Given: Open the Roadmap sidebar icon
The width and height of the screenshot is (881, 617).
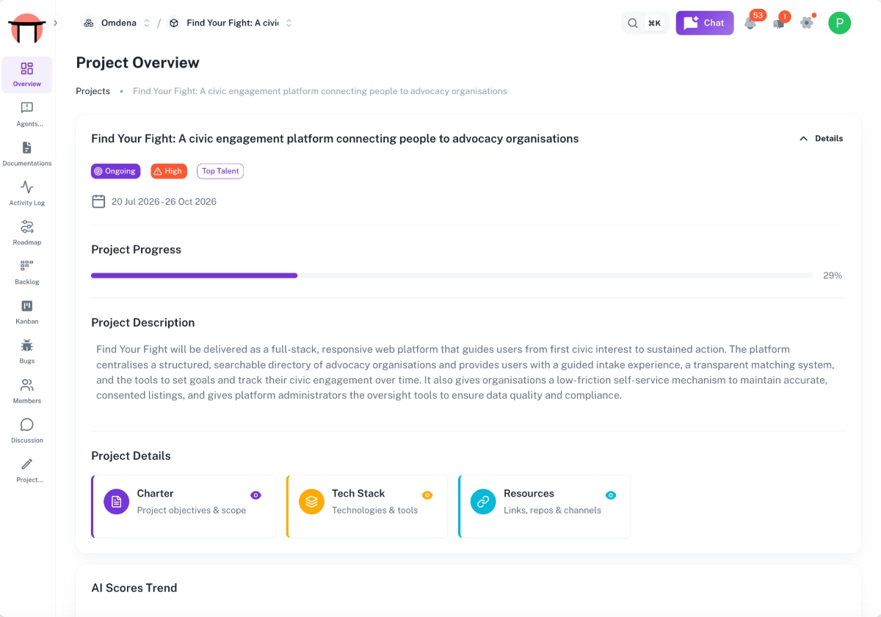Looking at the screenshot, I should pyautogui.click(x=27, y=226).
